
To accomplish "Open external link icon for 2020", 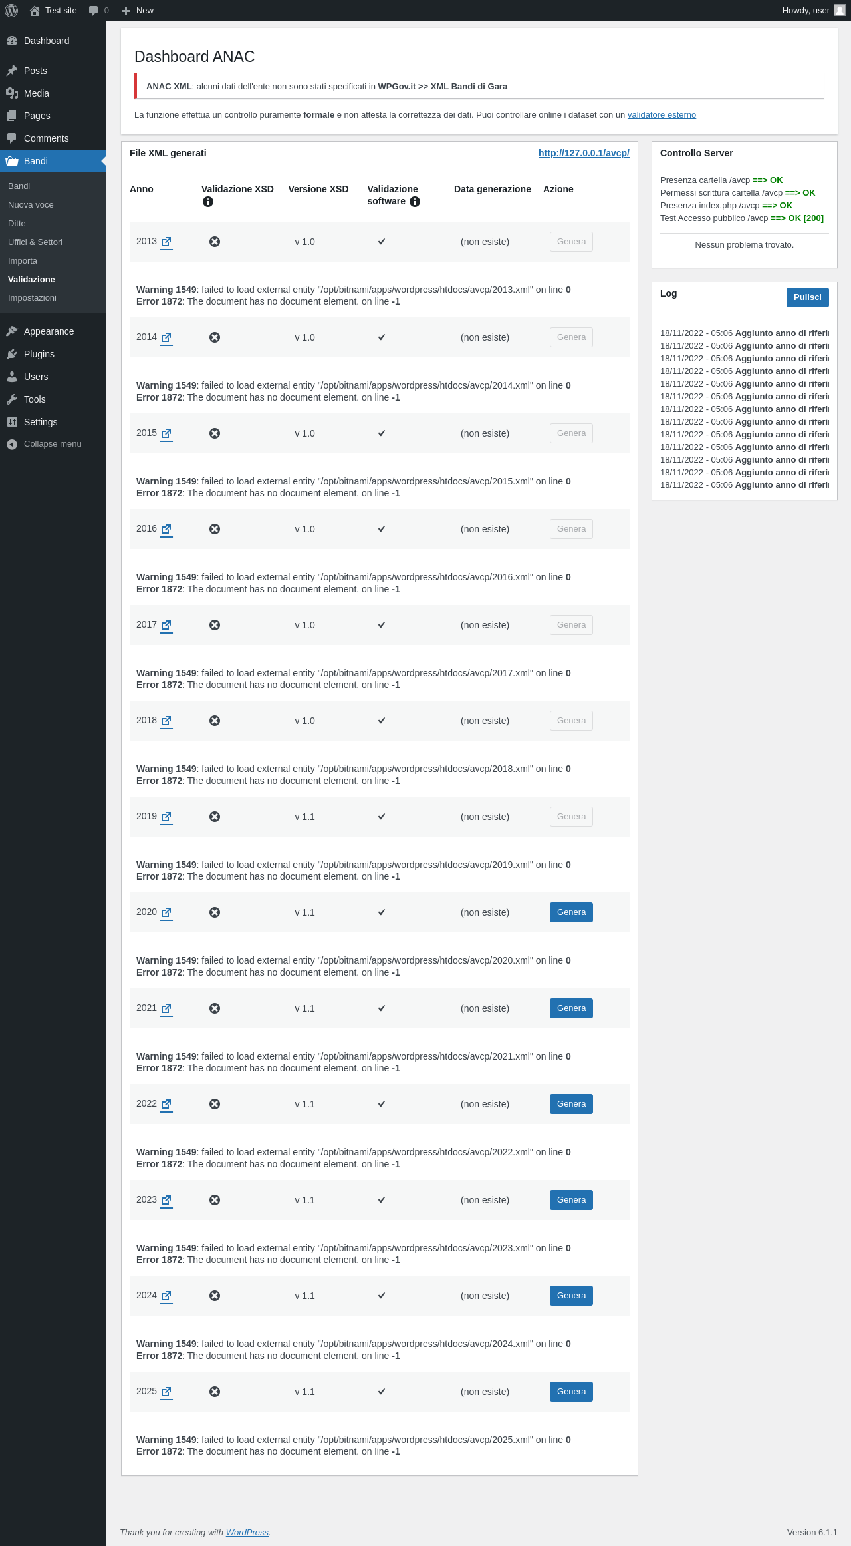I will 166,912.
